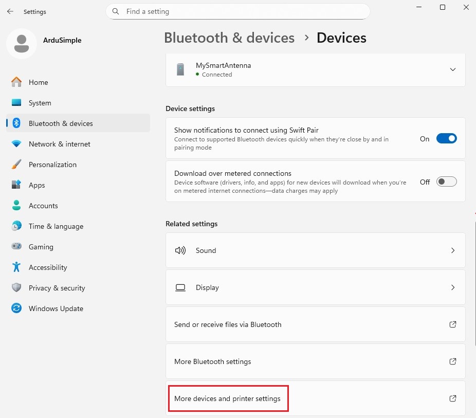
Task: Click the Bluetooth icon in sidebar
Action: tap(16, 123)
